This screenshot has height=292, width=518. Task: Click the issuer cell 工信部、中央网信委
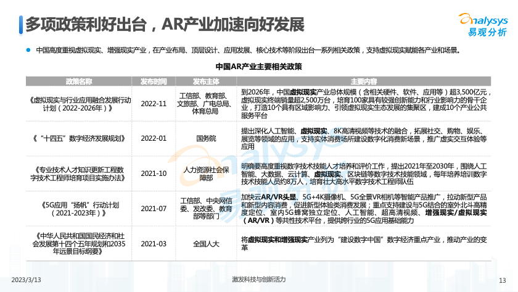206,209
